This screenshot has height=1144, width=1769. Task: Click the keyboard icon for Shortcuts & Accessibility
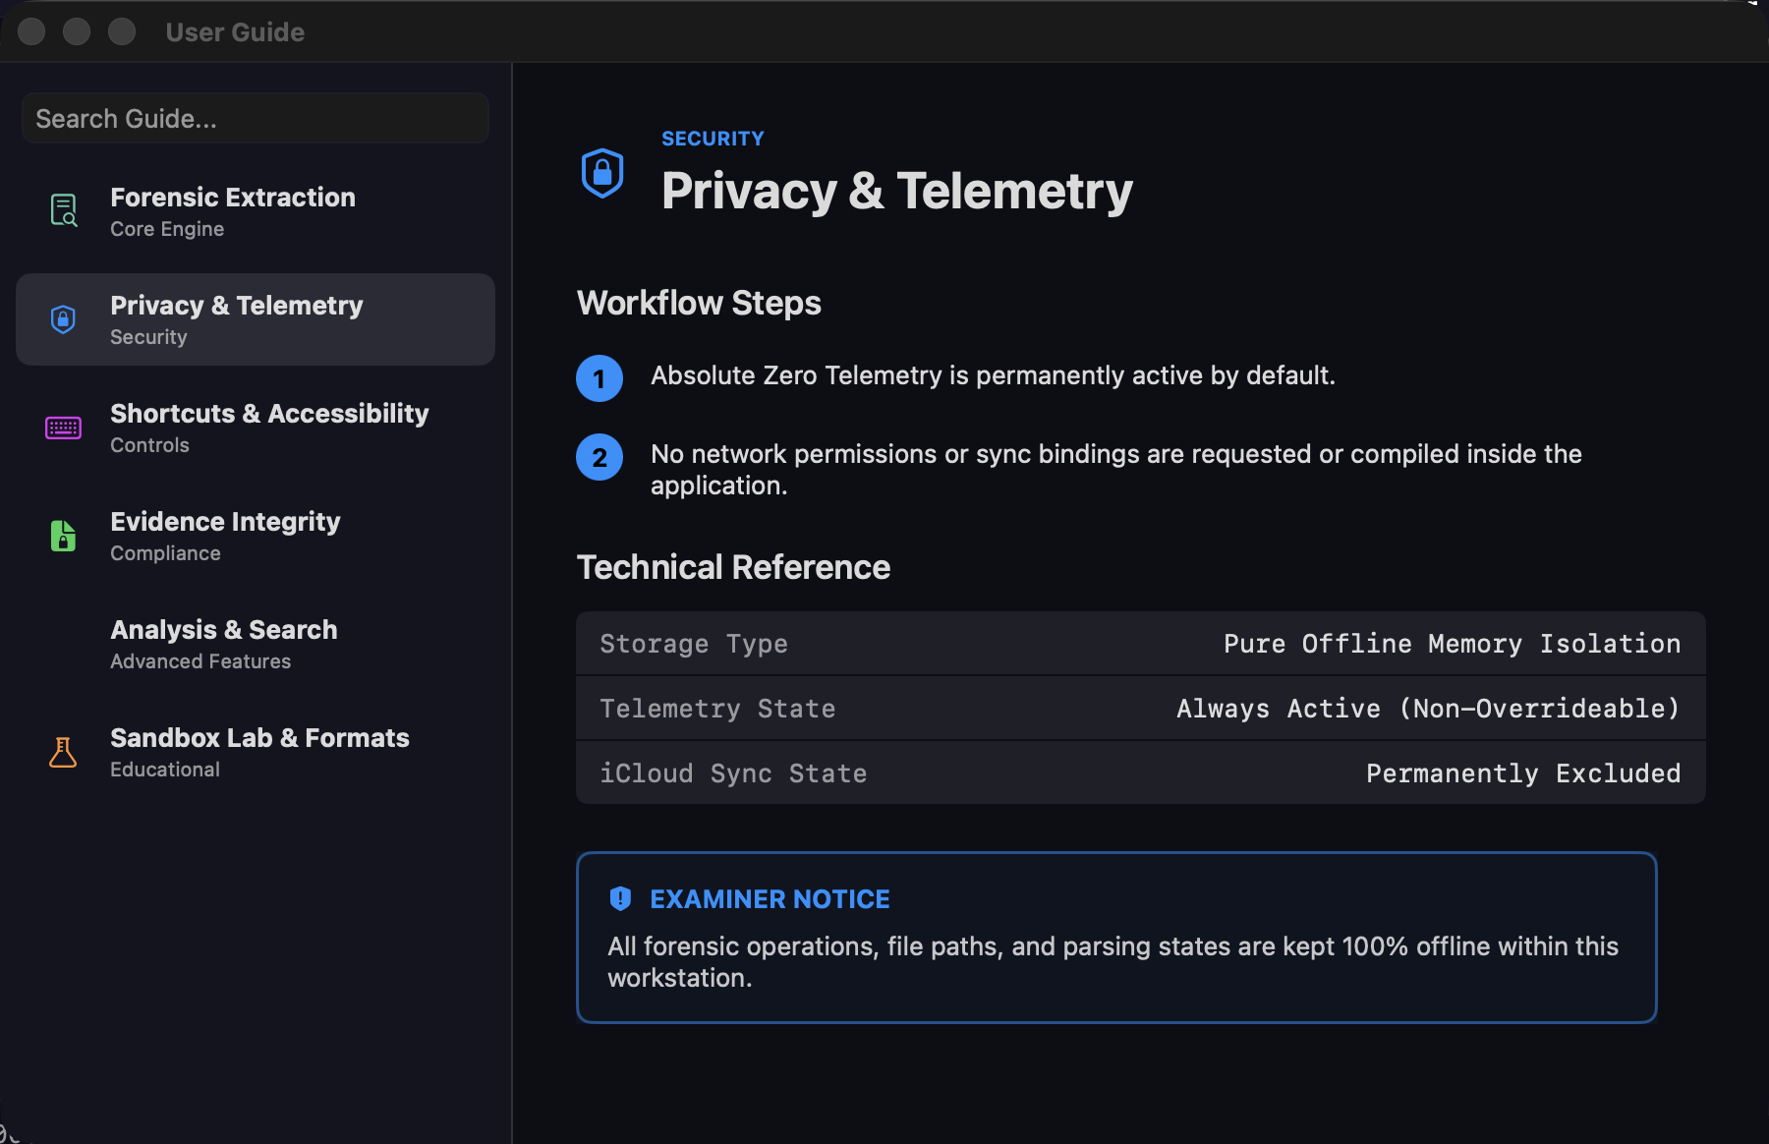[x=64, y=428]
